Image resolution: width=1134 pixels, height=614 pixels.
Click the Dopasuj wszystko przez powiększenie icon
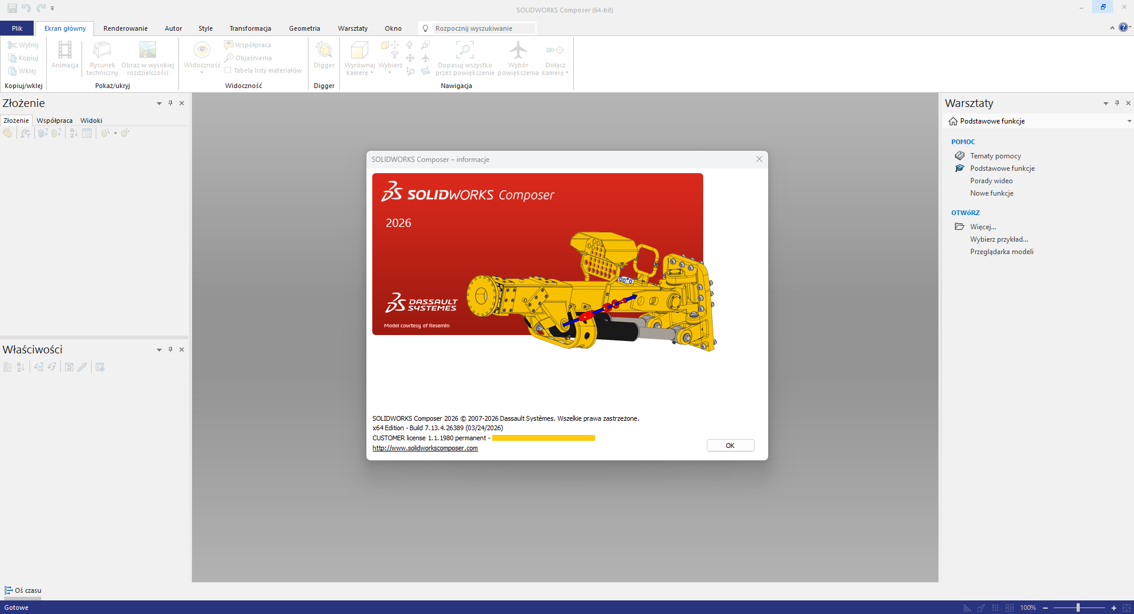(x=465, y=50)
